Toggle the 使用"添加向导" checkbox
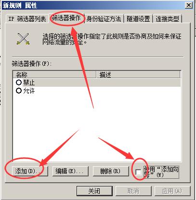 pyautogui.click(x=138, y=172)
